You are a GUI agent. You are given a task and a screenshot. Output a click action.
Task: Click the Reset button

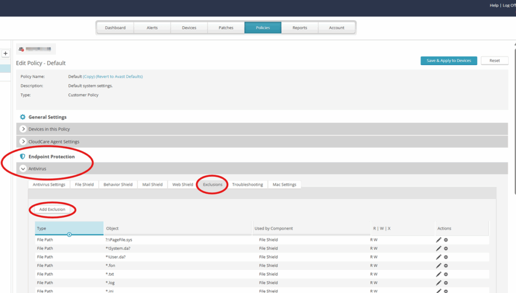pyautogui.click(x=495, y=60)
